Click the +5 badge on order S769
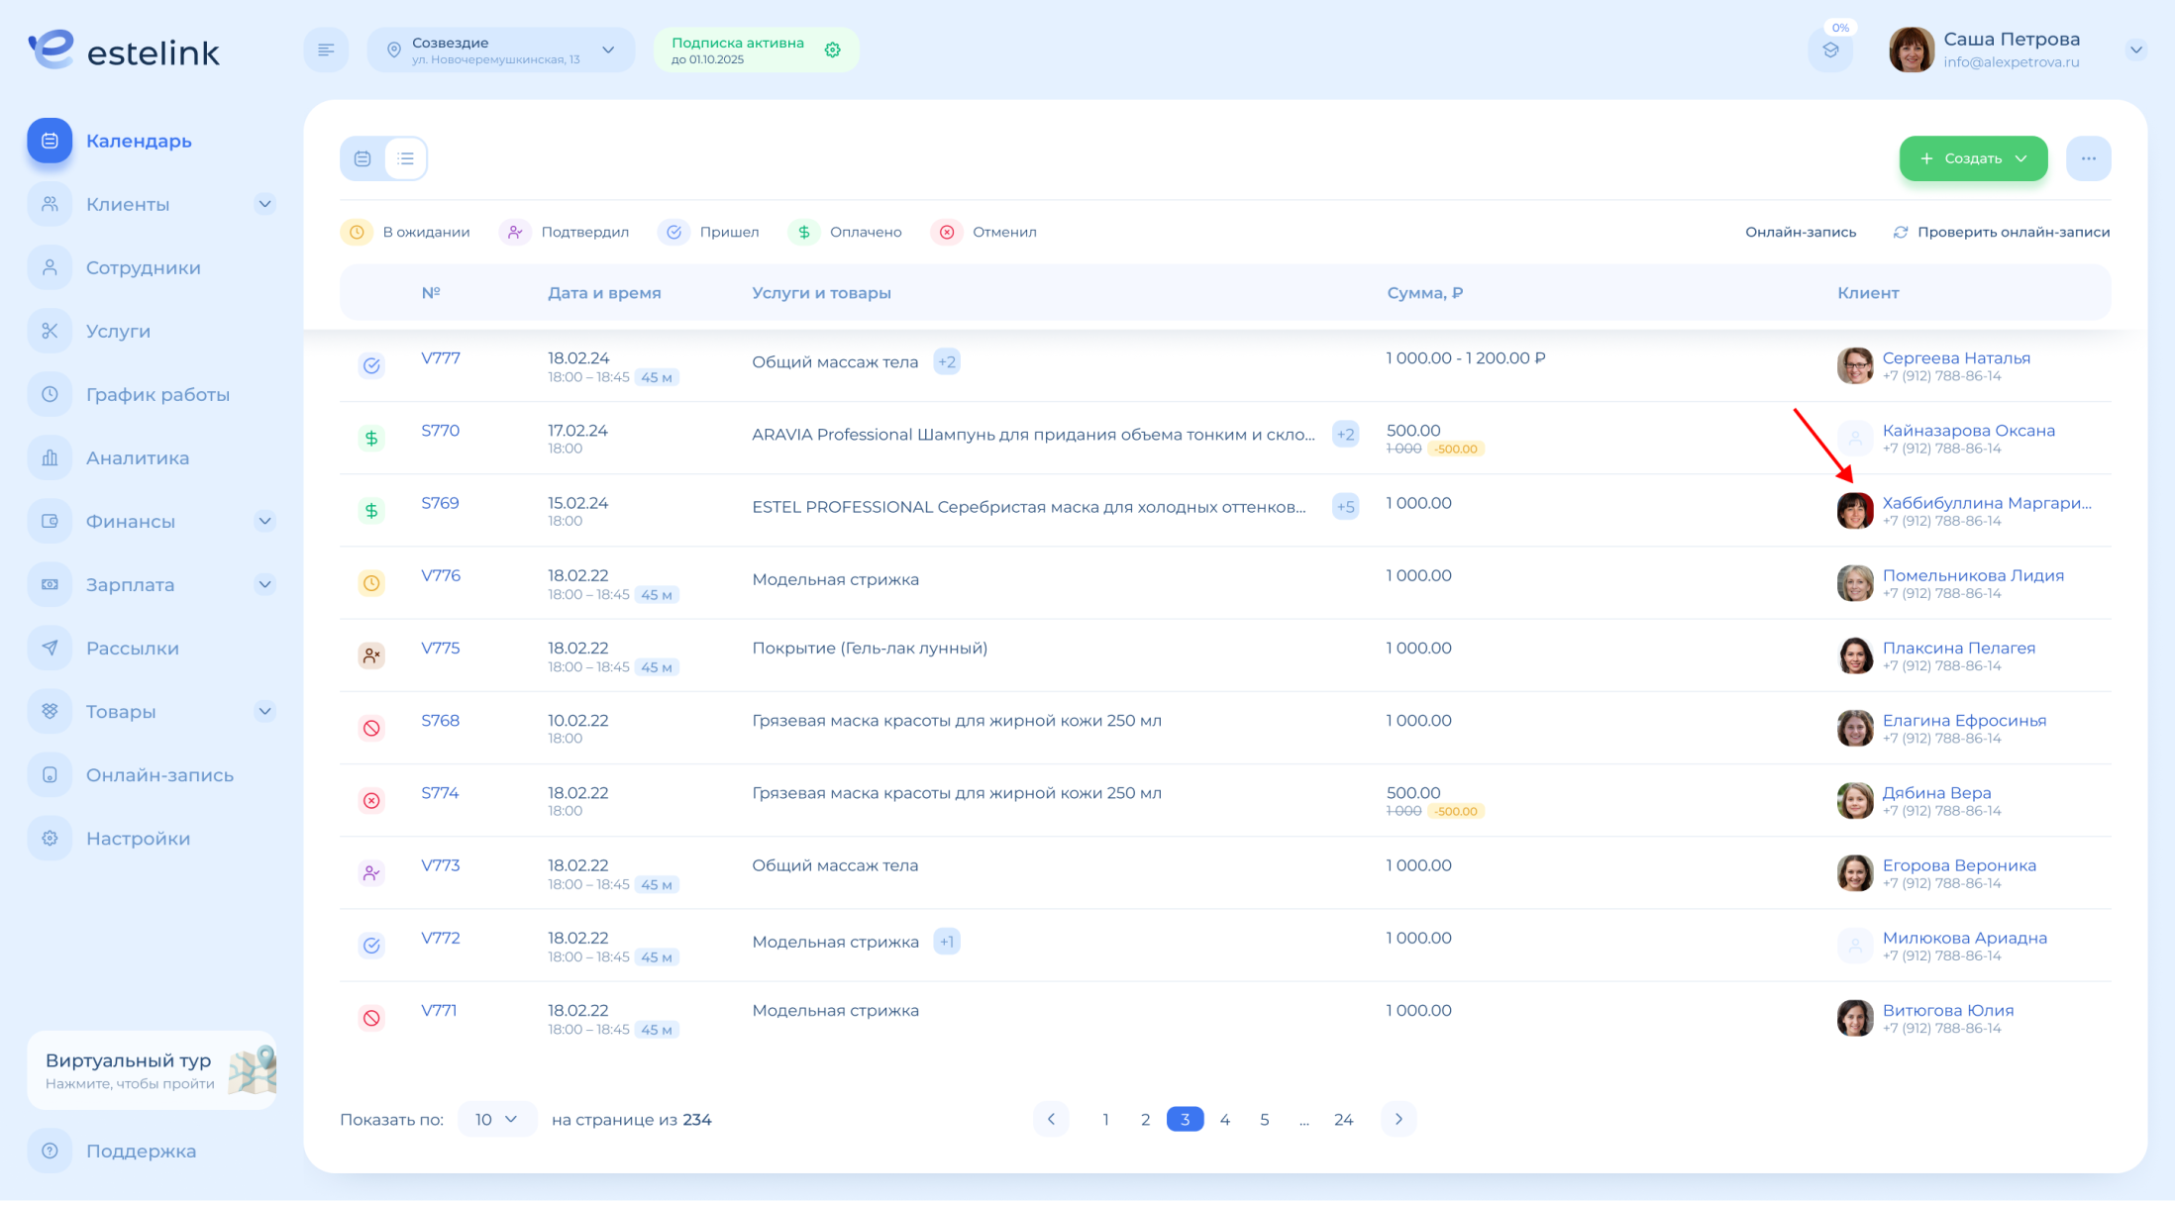 (x=1345, y=507)
